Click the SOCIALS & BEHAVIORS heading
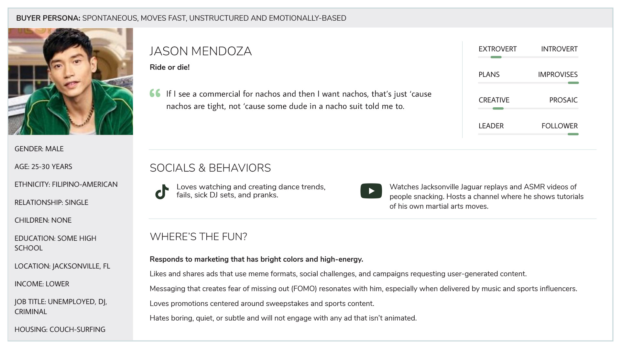Image resolution: width=621 pixels, height=349 pixels. (x=210, y=168)
